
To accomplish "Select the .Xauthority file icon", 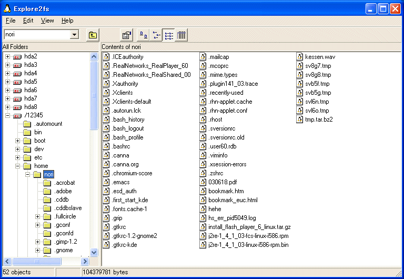I will [106, 84].
